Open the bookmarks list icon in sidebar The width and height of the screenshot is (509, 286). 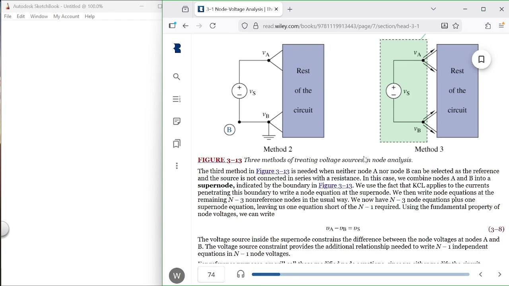click(x=177, y=143)
